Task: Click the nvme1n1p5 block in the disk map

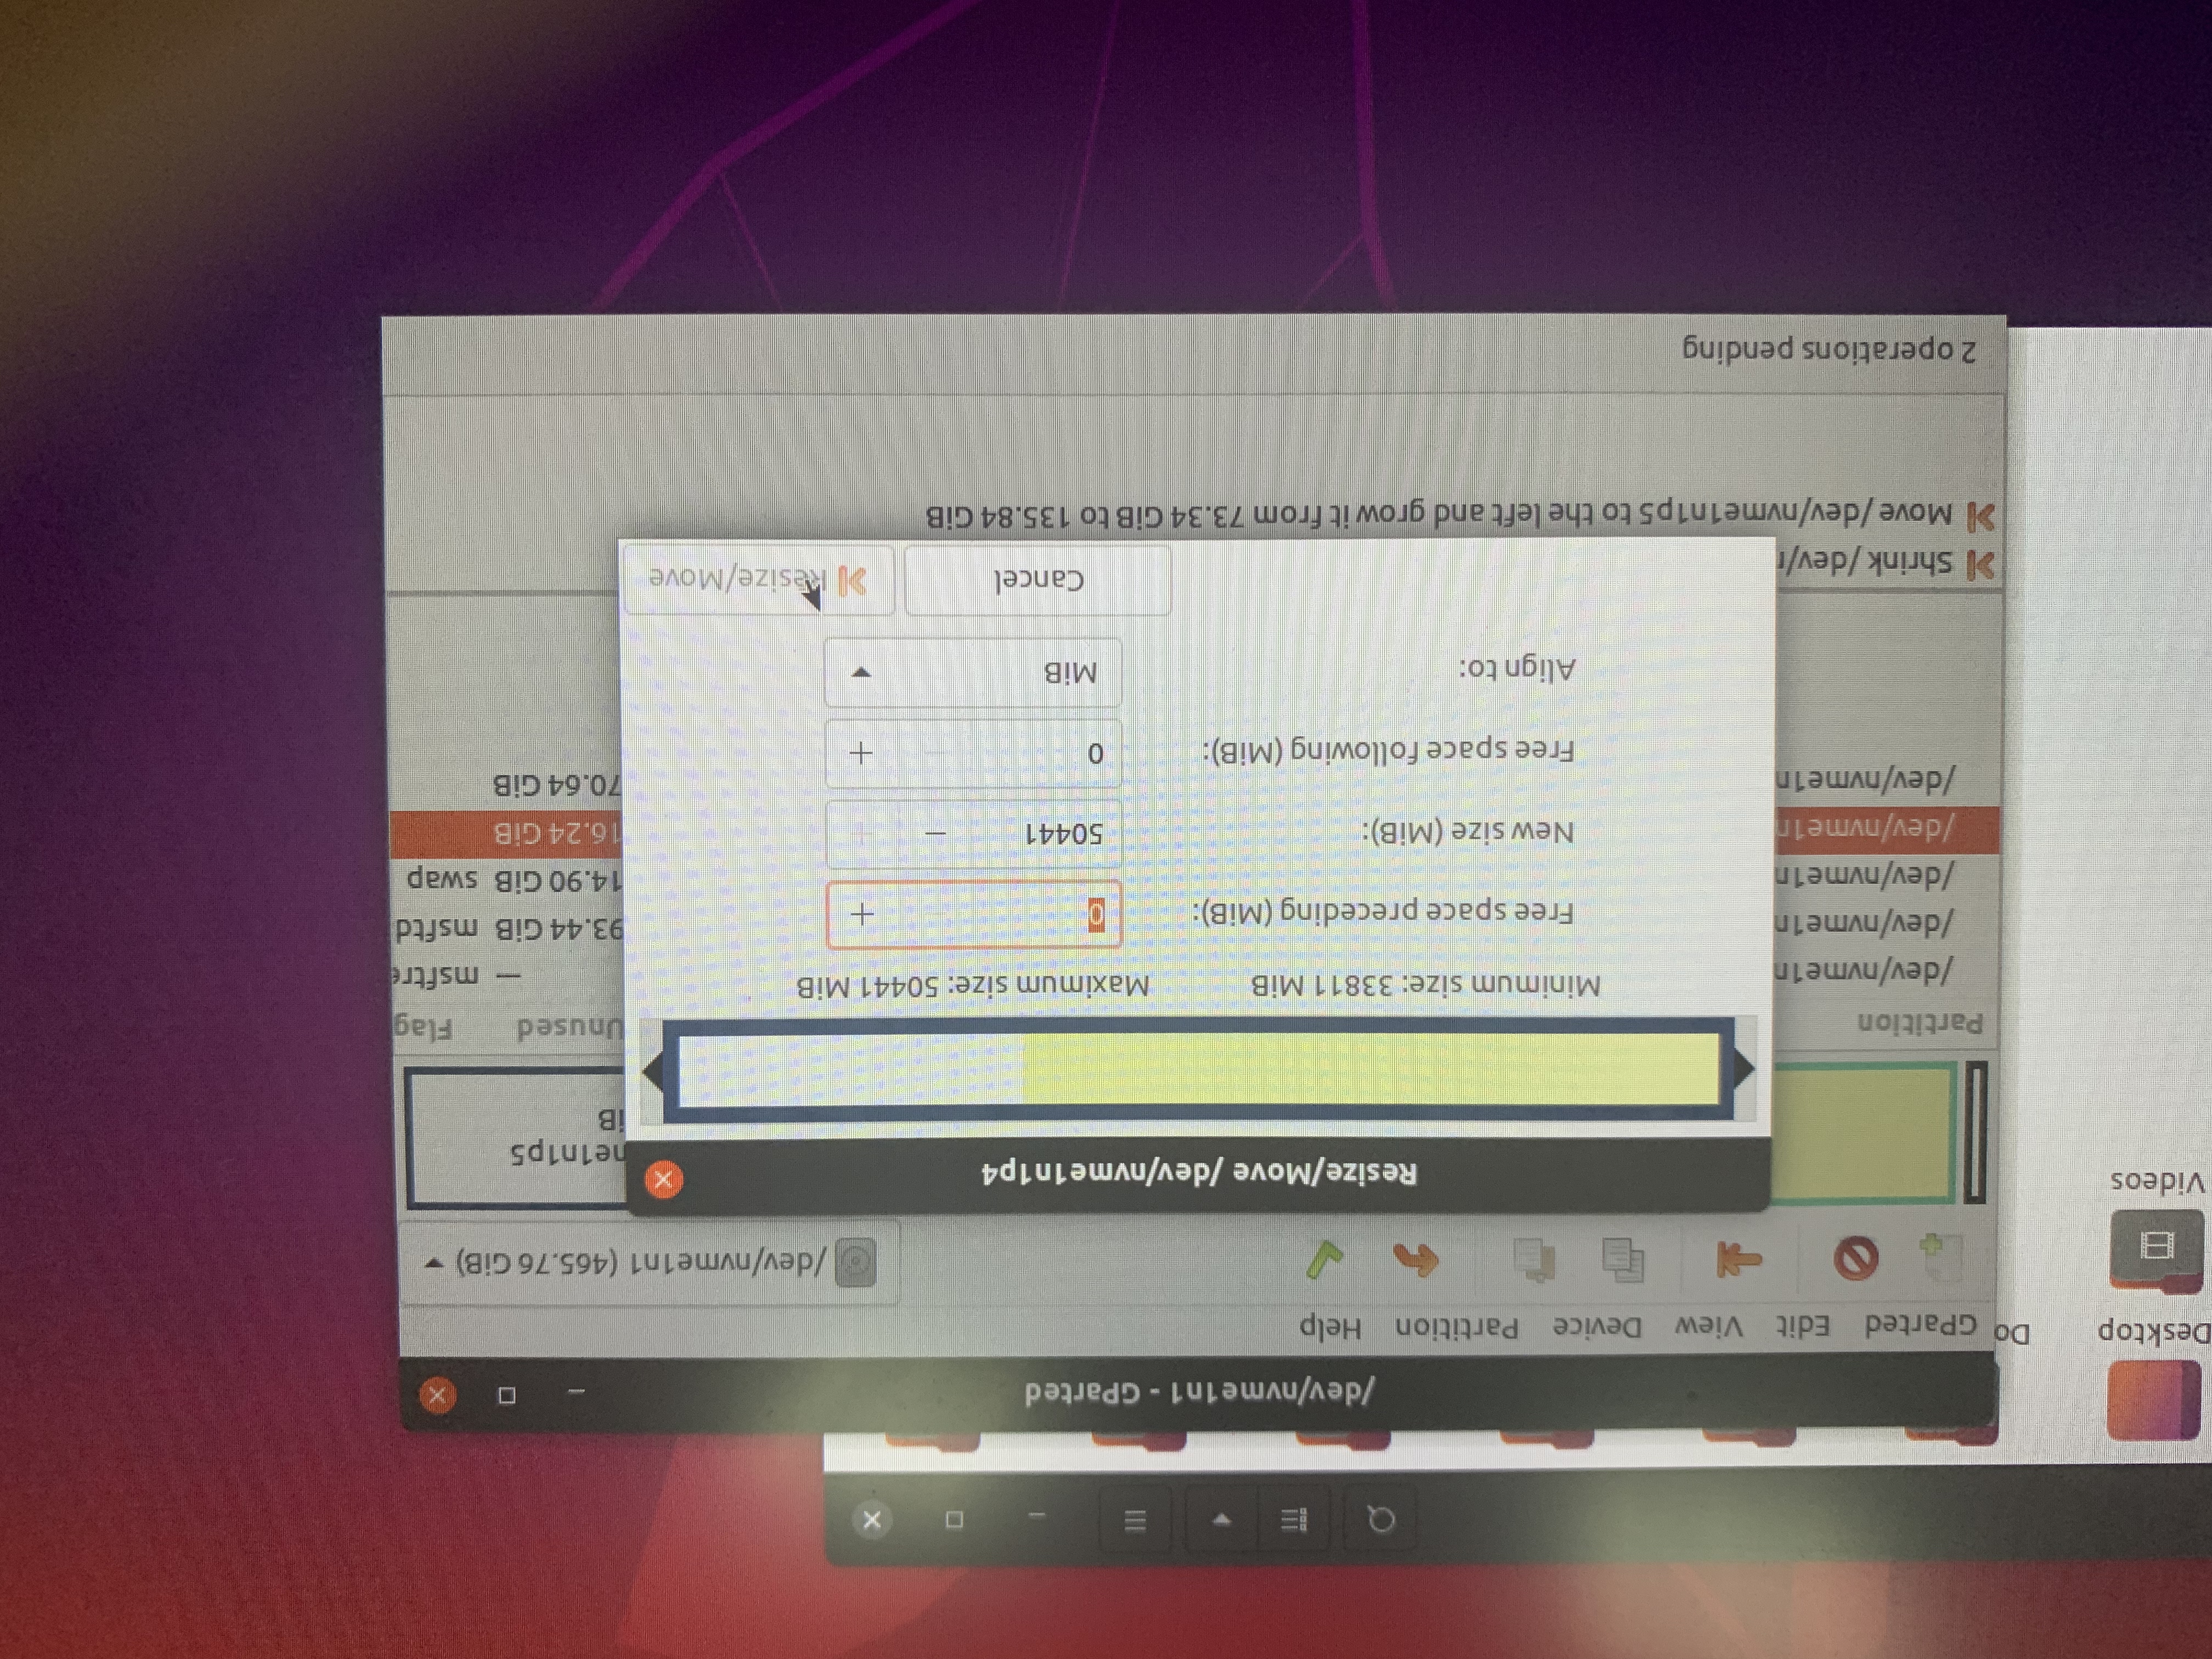Action: [516, 1138]
